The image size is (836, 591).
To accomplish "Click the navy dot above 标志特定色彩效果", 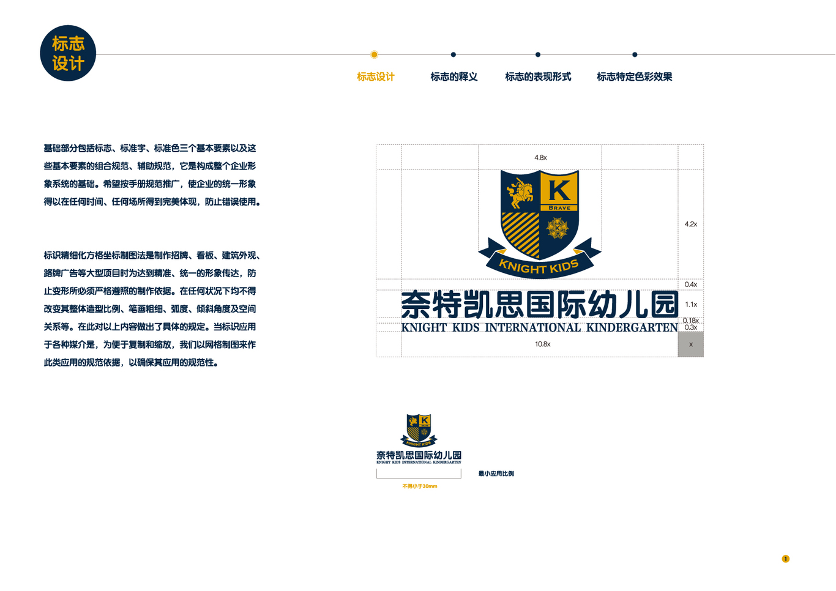I will pyautogui.click(x=635, y=54).
